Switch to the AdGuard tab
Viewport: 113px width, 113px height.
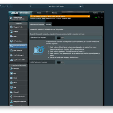(48, 24)
